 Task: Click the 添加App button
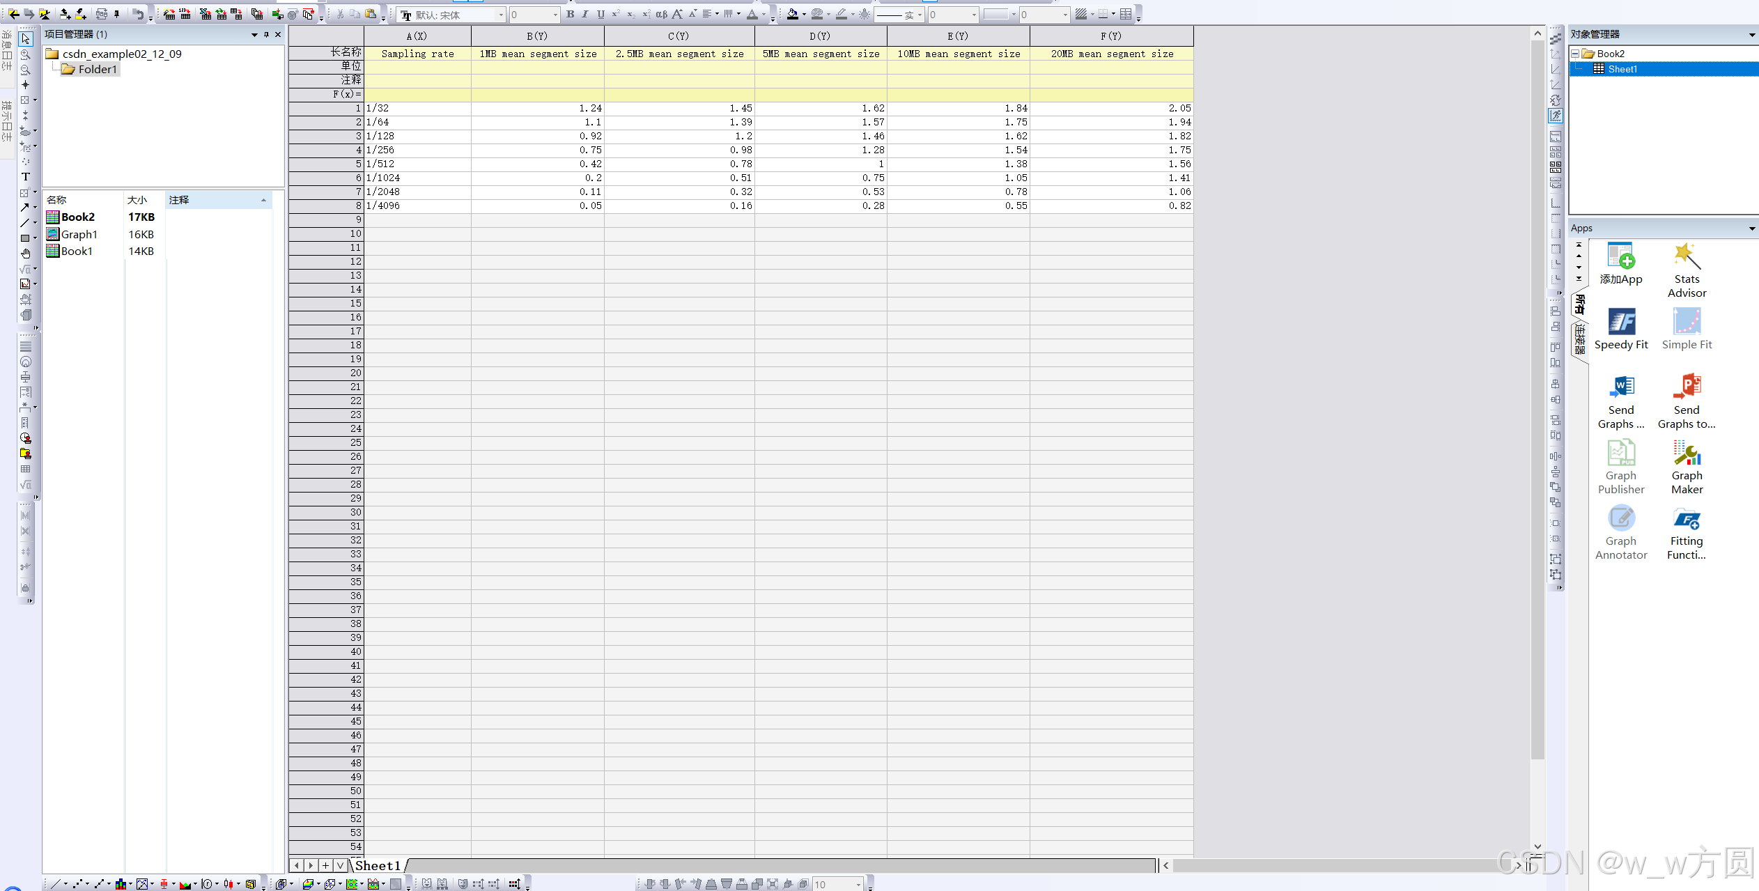pos(1621,263)
